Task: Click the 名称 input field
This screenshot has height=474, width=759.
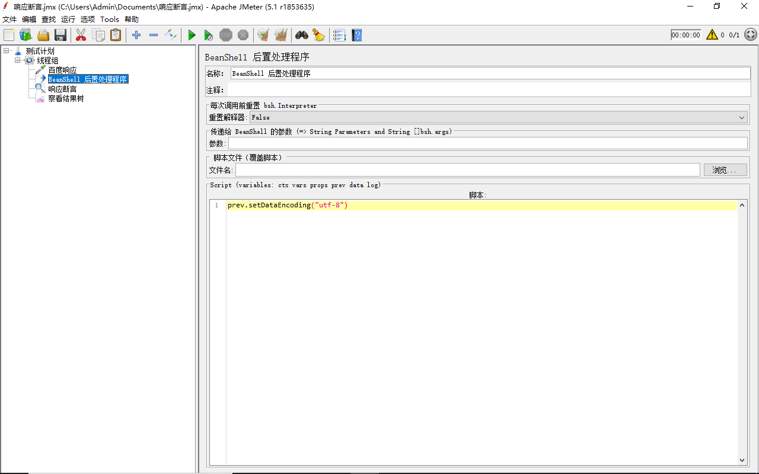Action: (x=489, y=73)
